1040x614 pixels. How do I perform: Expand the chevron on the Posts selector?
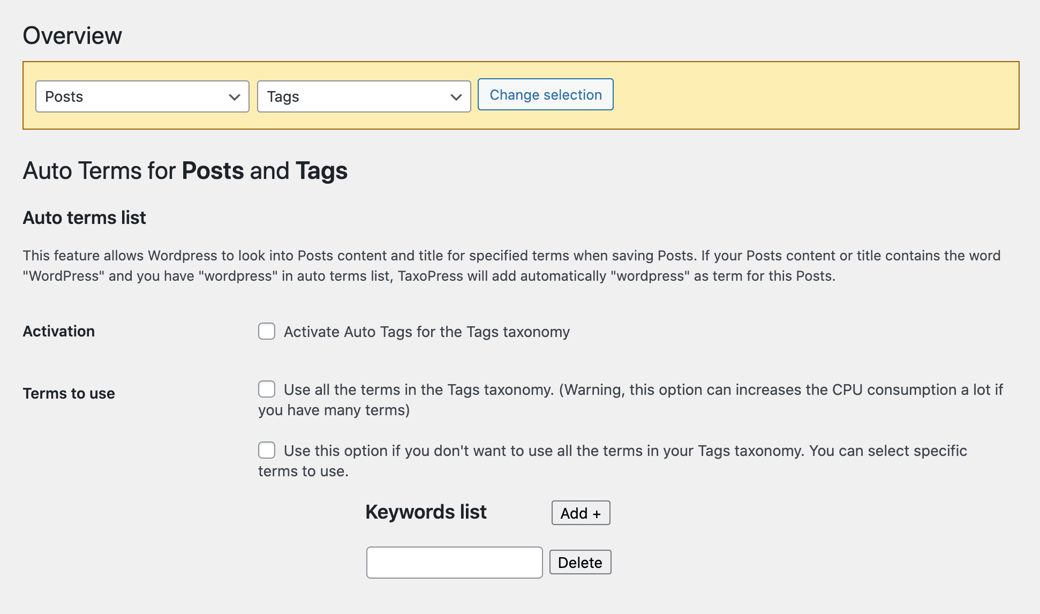pos(234,96)
